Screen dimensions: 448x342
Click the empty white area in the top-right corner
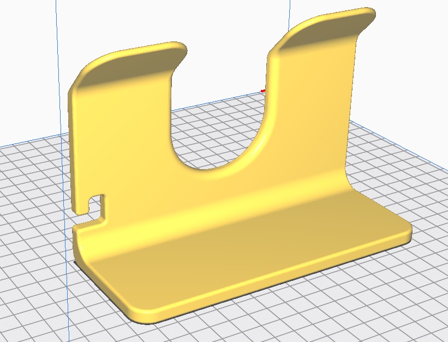415,33
